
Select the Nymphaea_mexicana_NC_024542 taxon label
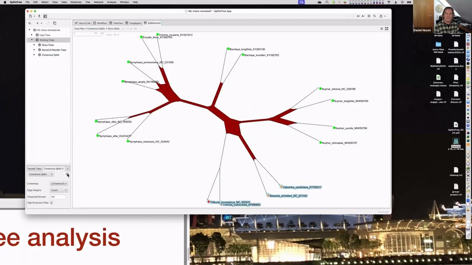pos(149,142)
